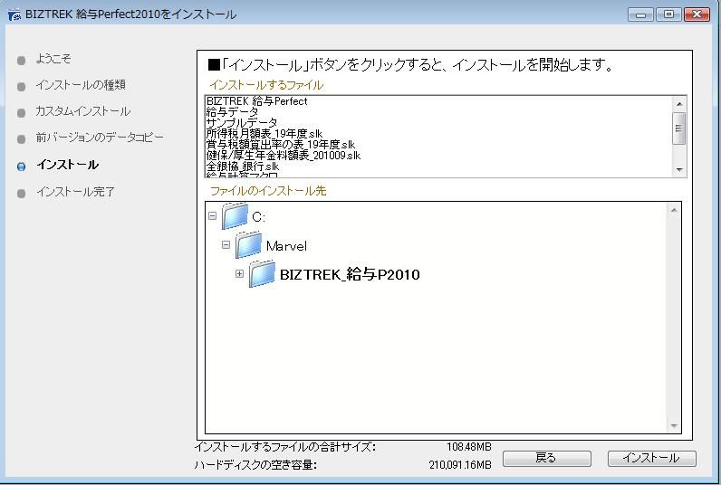Click the C: drive label

pos(258,217)
